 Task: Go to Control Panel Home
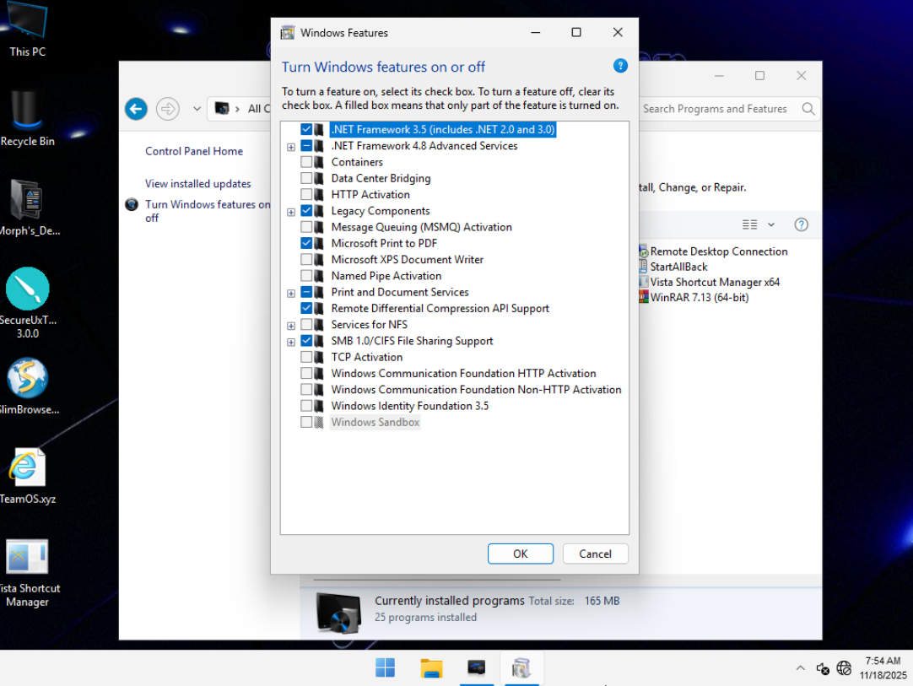coord(193,151)
